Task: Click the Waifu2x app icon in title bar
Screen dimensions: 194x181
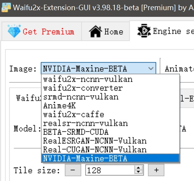Action: point(6,7)
